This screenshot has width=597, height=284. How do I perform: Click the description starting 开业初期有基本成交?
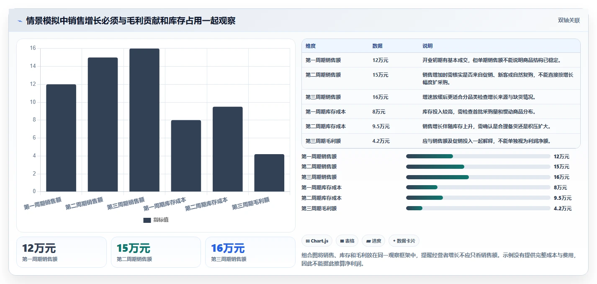[491, 60]
